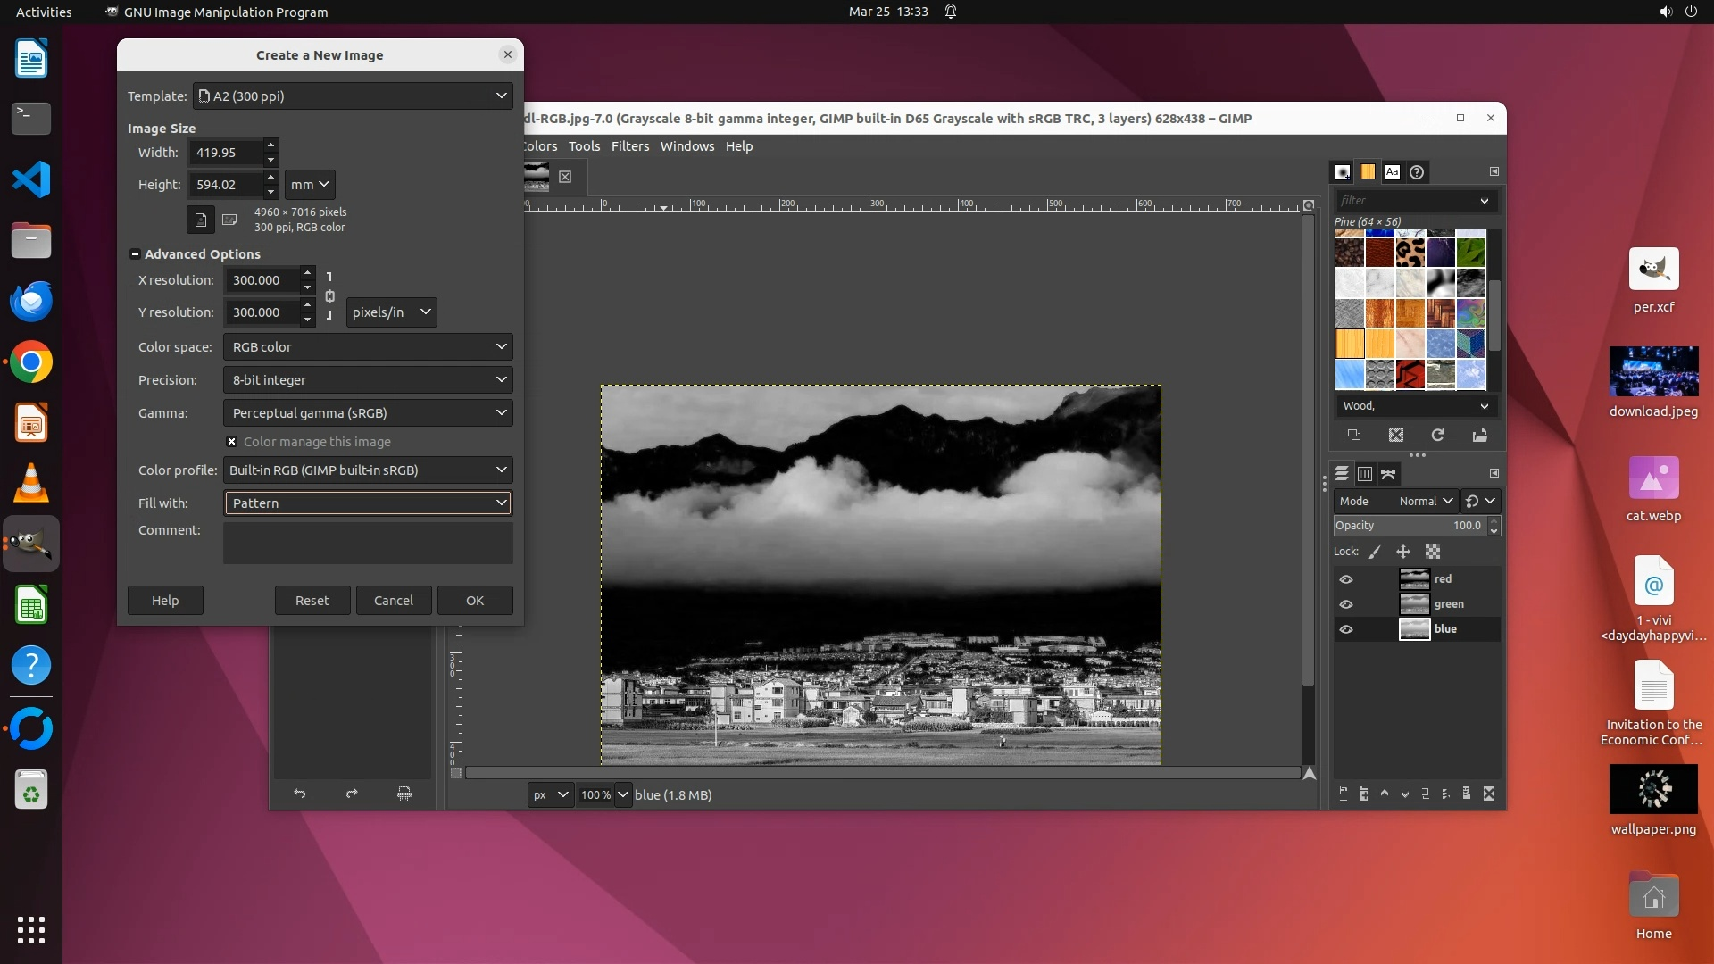Image resolution: width=1714 pixels, height=964 pixels.
Task: Switch to the Brushes tab icon
Action: pyautogui.click(x=1342, y=172)
